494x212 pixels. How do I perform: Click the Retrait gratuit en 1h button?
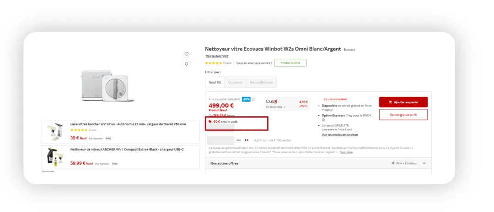(403, 115)
